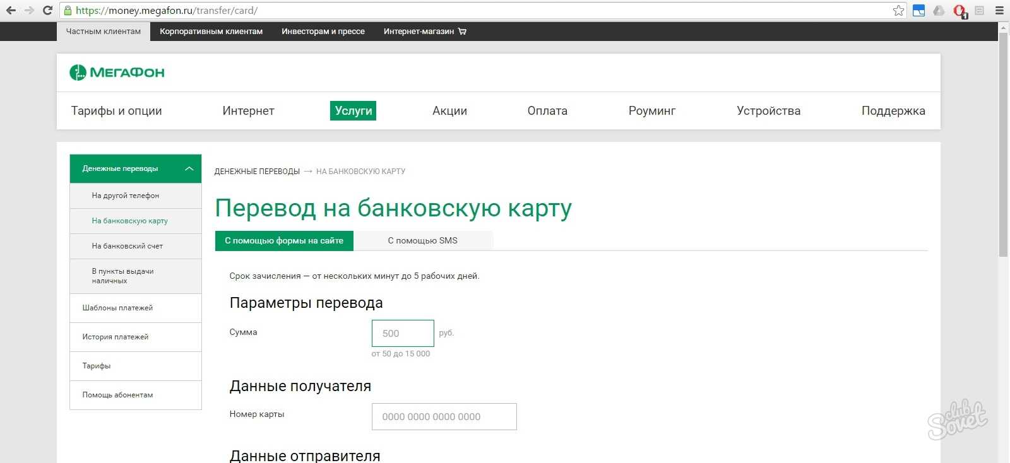Click the page vertical scrollbar
The image size is (1010, 463).
click(1003, 144)
